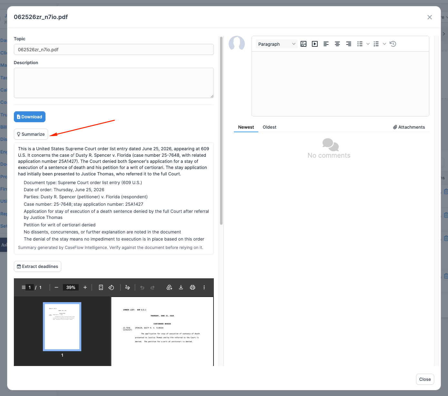The width and height of the screenshot is (448, 396).
Task: Toggle the PDF sidebar thumbnails panel
Action: tap(24, 287)
